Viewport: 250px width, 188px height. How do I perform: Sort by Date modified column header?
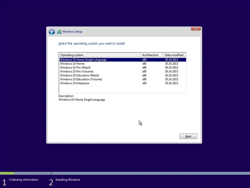[174, 55]
